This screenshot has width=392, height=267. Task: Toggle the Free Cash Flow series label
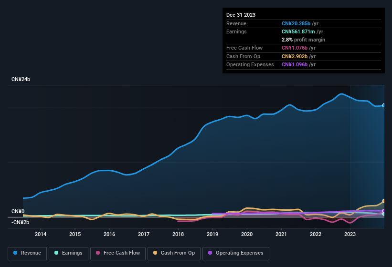(122, 253)
